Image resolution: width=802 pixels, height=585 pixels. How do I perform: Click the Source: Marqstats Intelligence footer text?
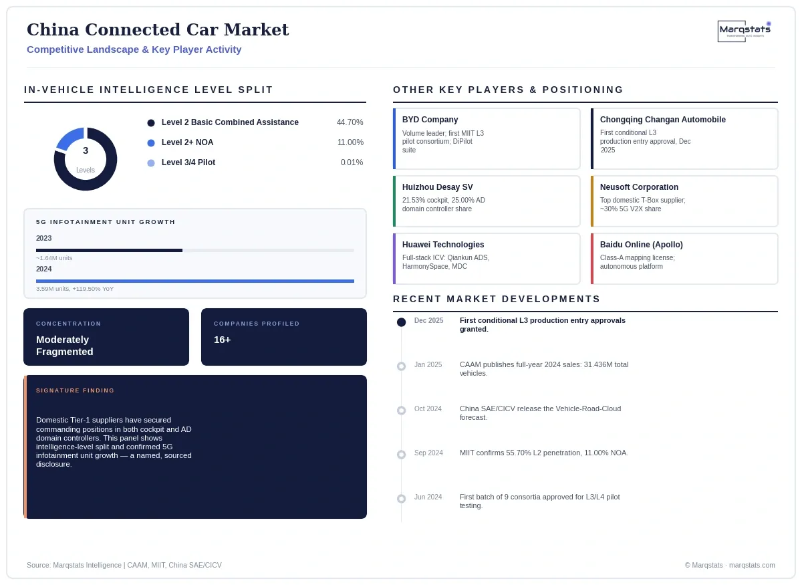124,565
